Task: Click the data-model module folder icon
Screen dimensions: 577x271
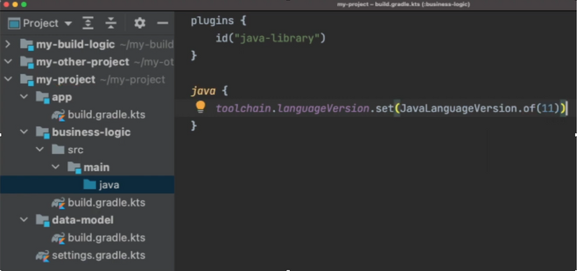Action: point(43,221)
